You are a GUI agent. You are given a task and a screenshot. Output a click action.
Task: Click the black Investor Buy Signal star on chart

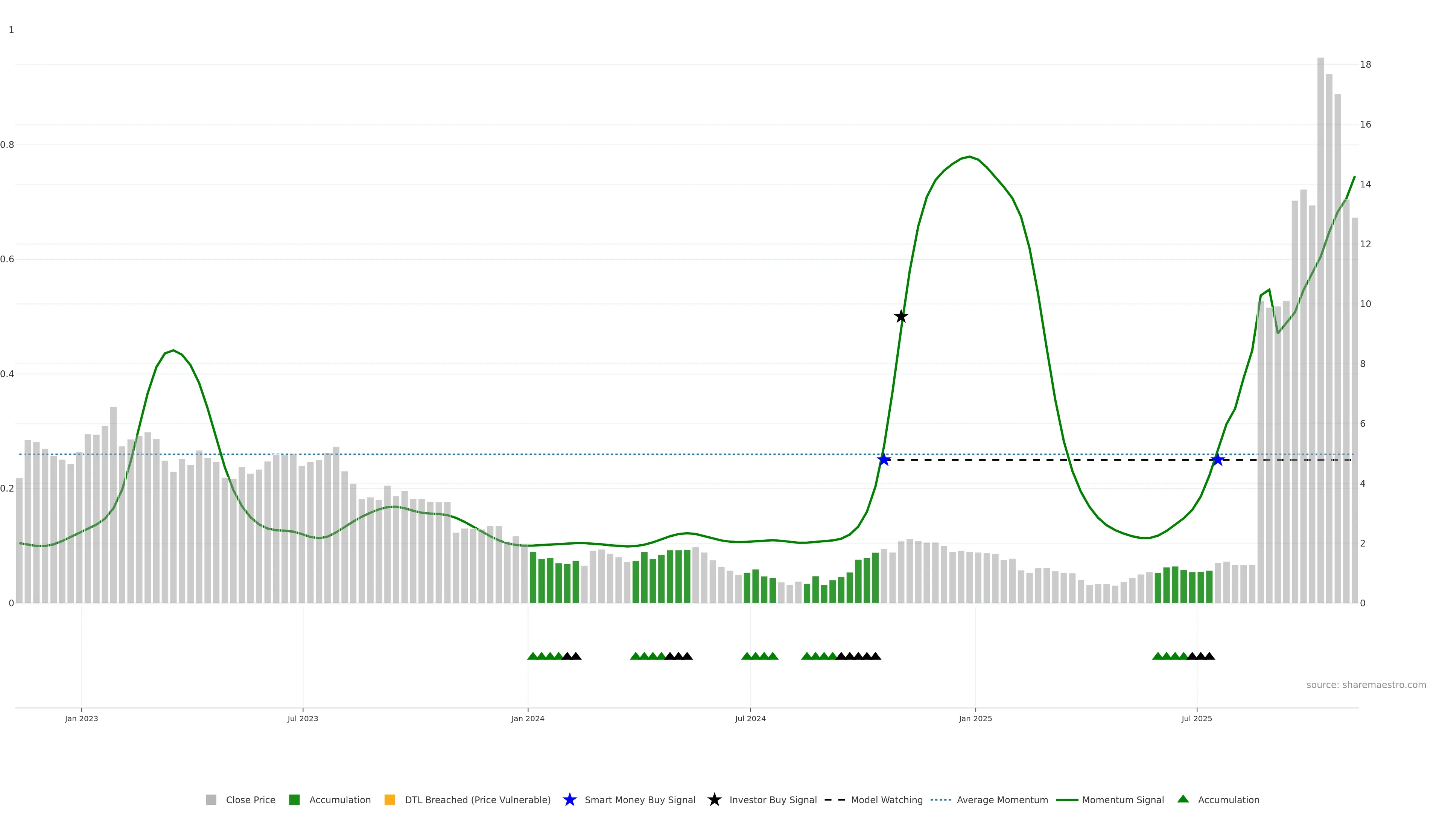(x=901, y=317)
